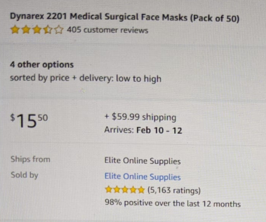The height and width of the screenshot is (222, 266).
Task: Click the middle star of the seller rating
Action: click(125, 189)
